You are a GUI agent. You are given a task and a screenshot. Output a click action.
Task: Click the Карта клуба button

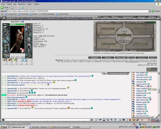point(121,58)
